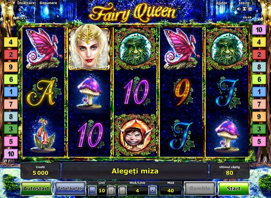Viewport: 271px width, 198px height.
Task: Increase Linii with the plus button
Action: click(111, 191)
